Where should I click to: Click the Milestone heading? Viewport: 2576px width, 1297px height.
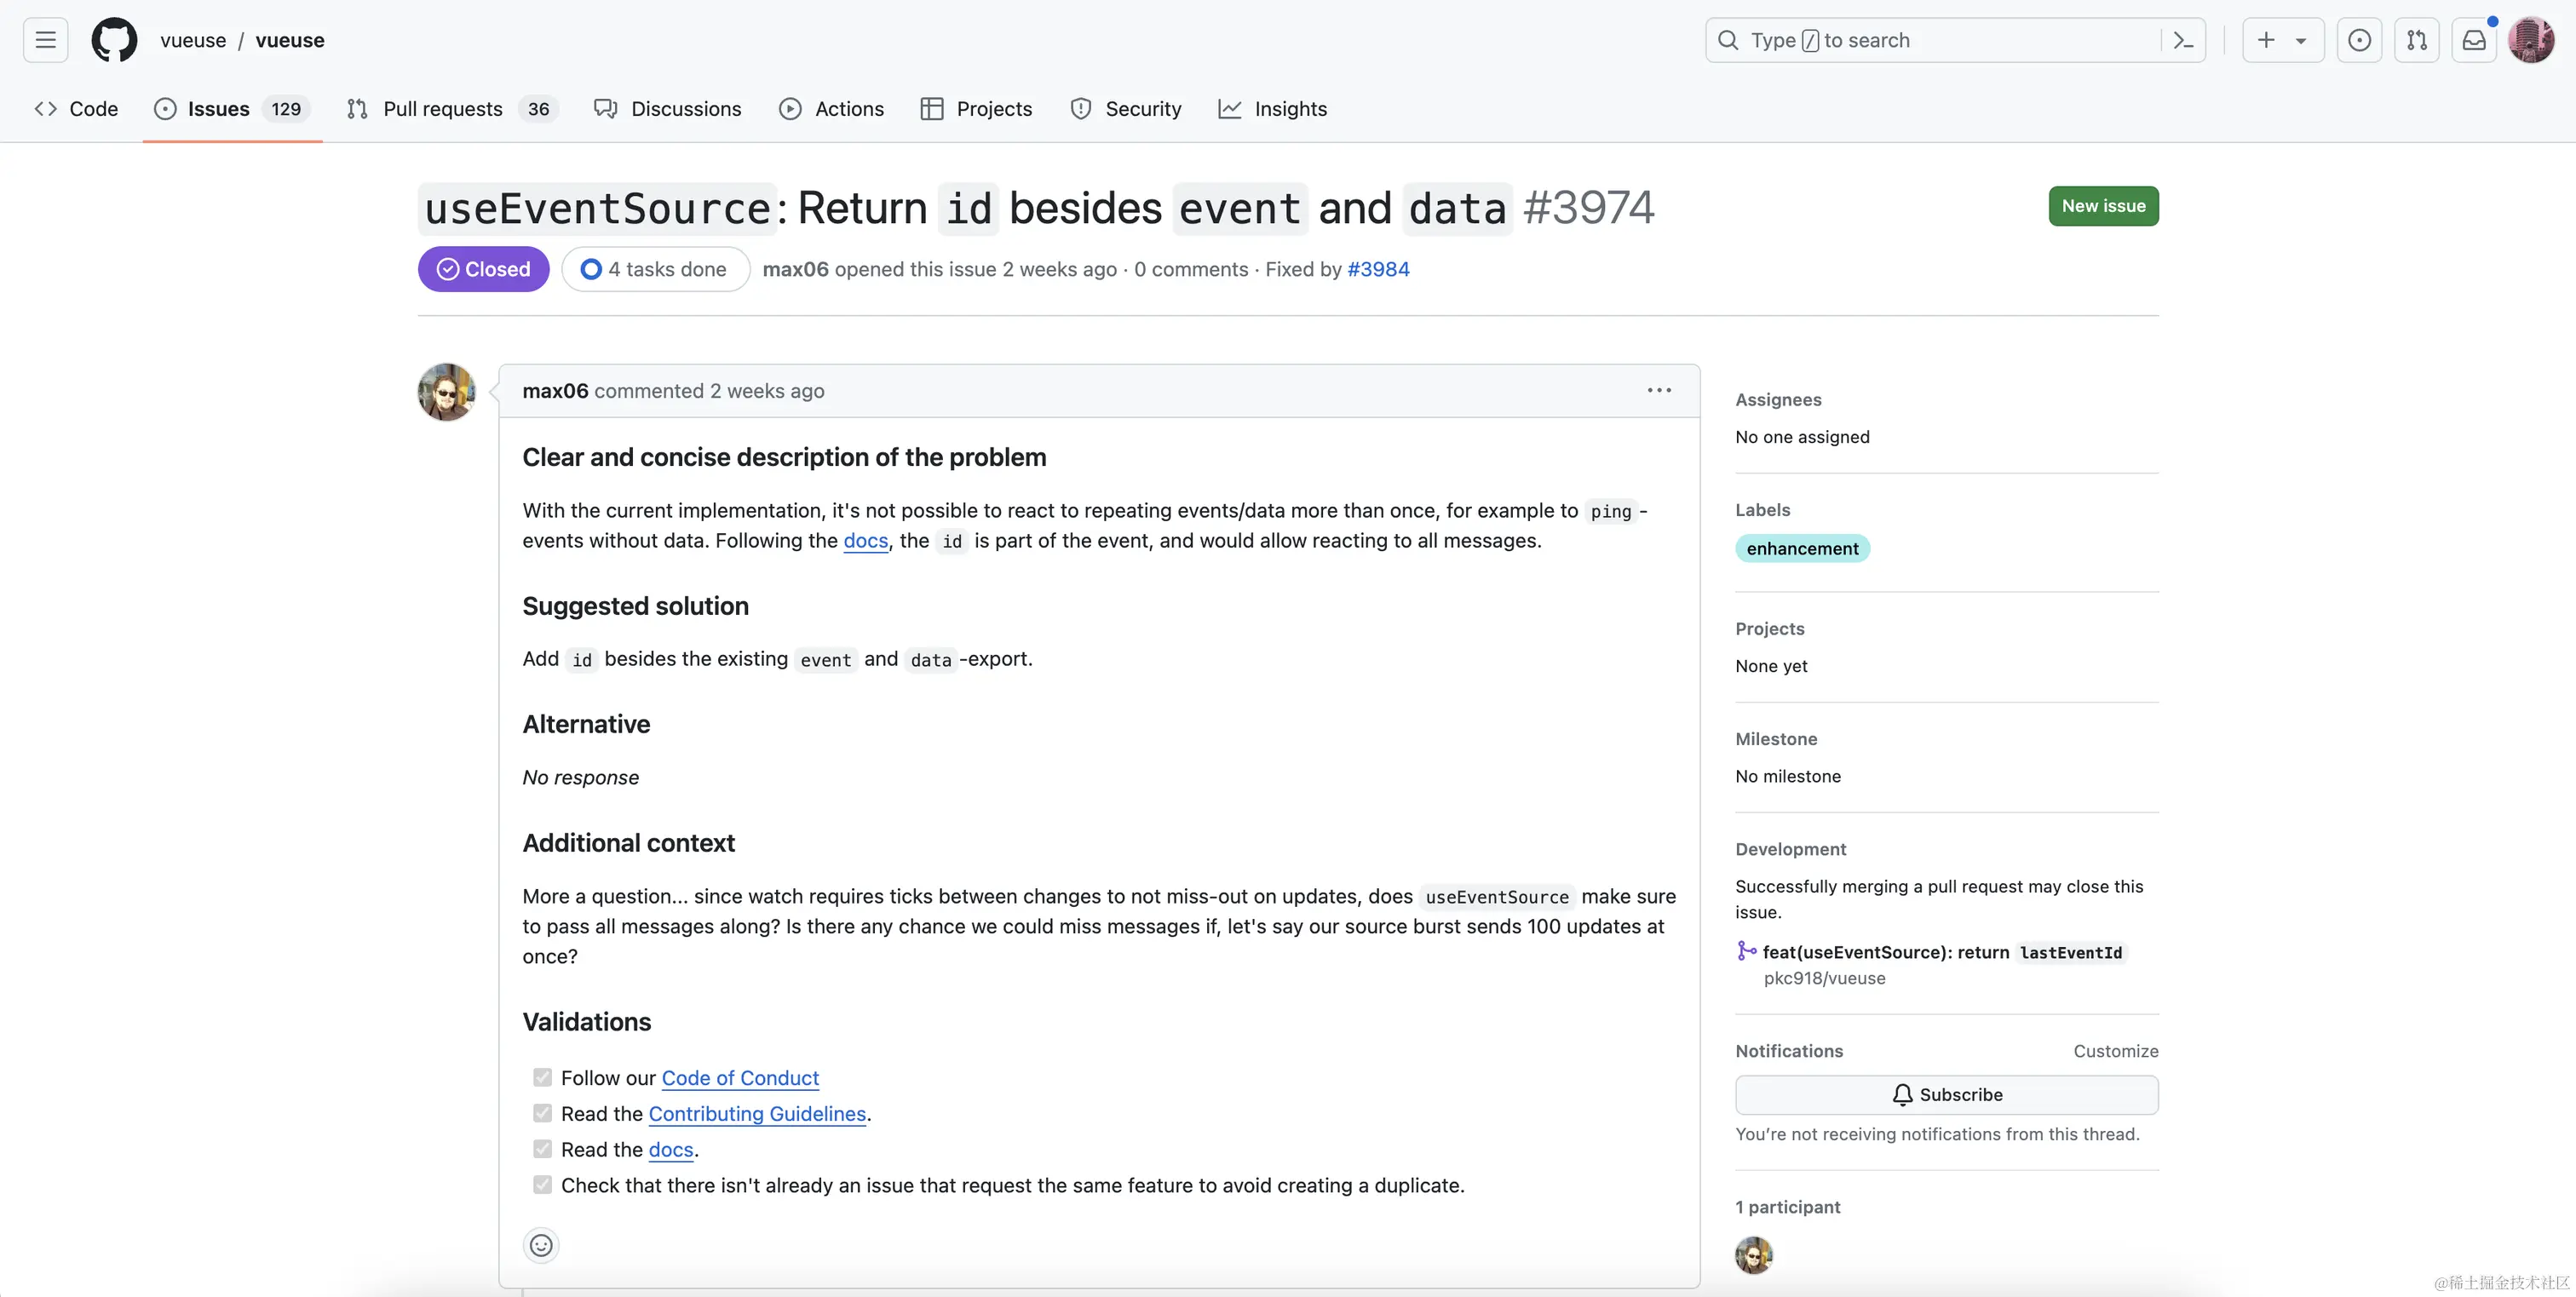tap(1776, 739)
